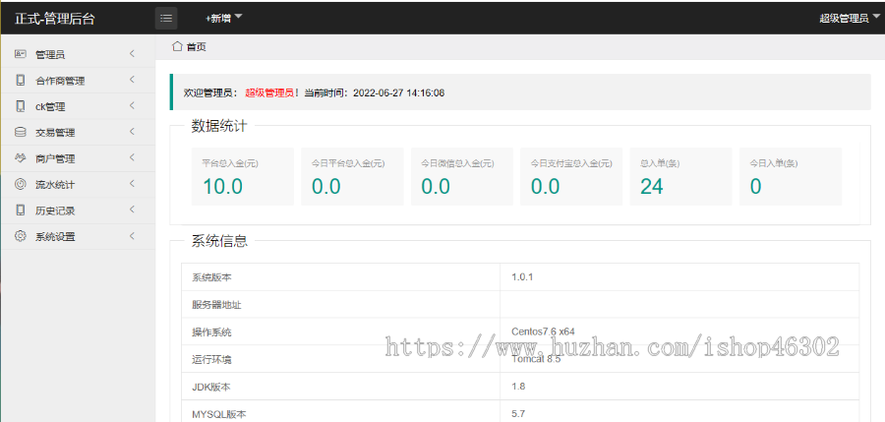Click the 首页 breadcrumb link

coord(197,47)
